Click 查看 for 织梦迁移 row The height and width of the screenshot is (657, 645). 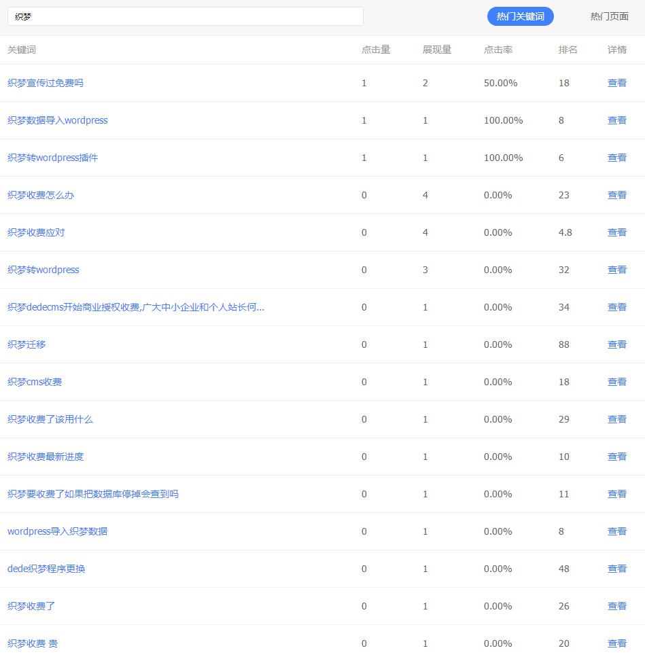[617, 344]
